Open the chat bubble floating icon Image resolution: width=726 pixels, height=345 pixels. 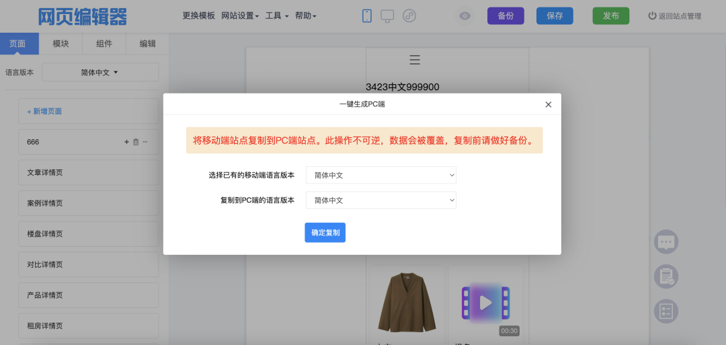(666, 242)
